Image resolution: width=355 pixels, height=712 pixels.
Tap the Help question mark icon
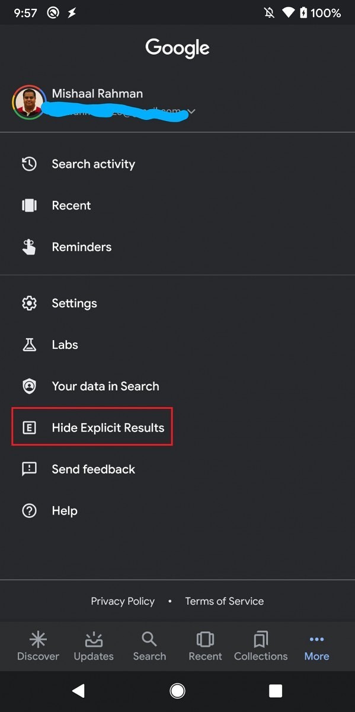pyautogui.click(x=29, y=511)
